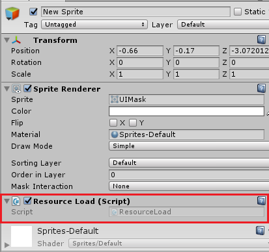Click Rotation X field
This screenshot has height=252, width=269.
(x=140, y=62)
